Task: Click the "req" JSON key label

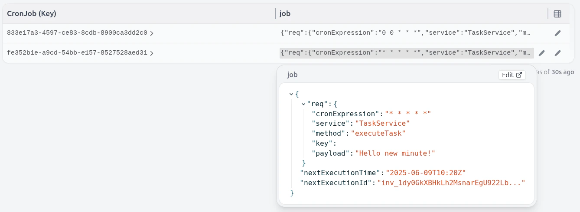Action: [x=317, y=104]
